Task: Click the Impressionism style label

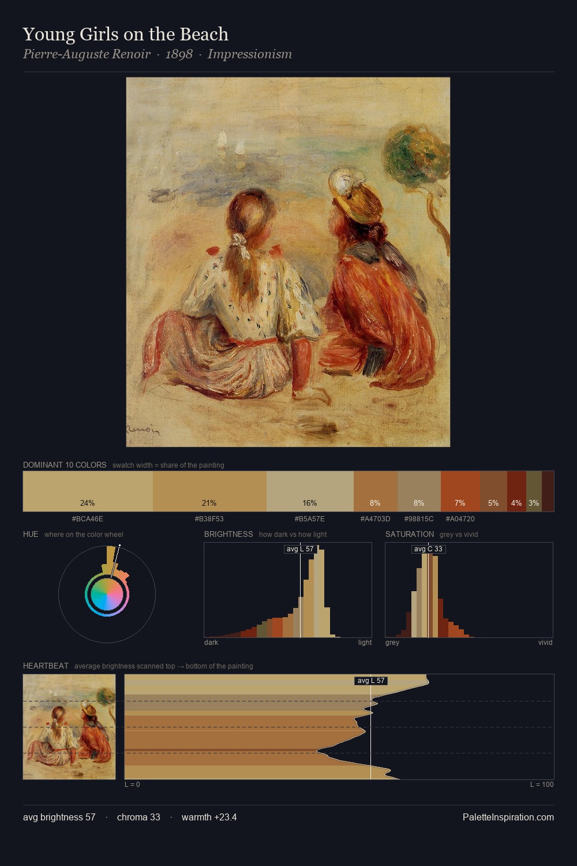Action: click(x=250, y=54)
